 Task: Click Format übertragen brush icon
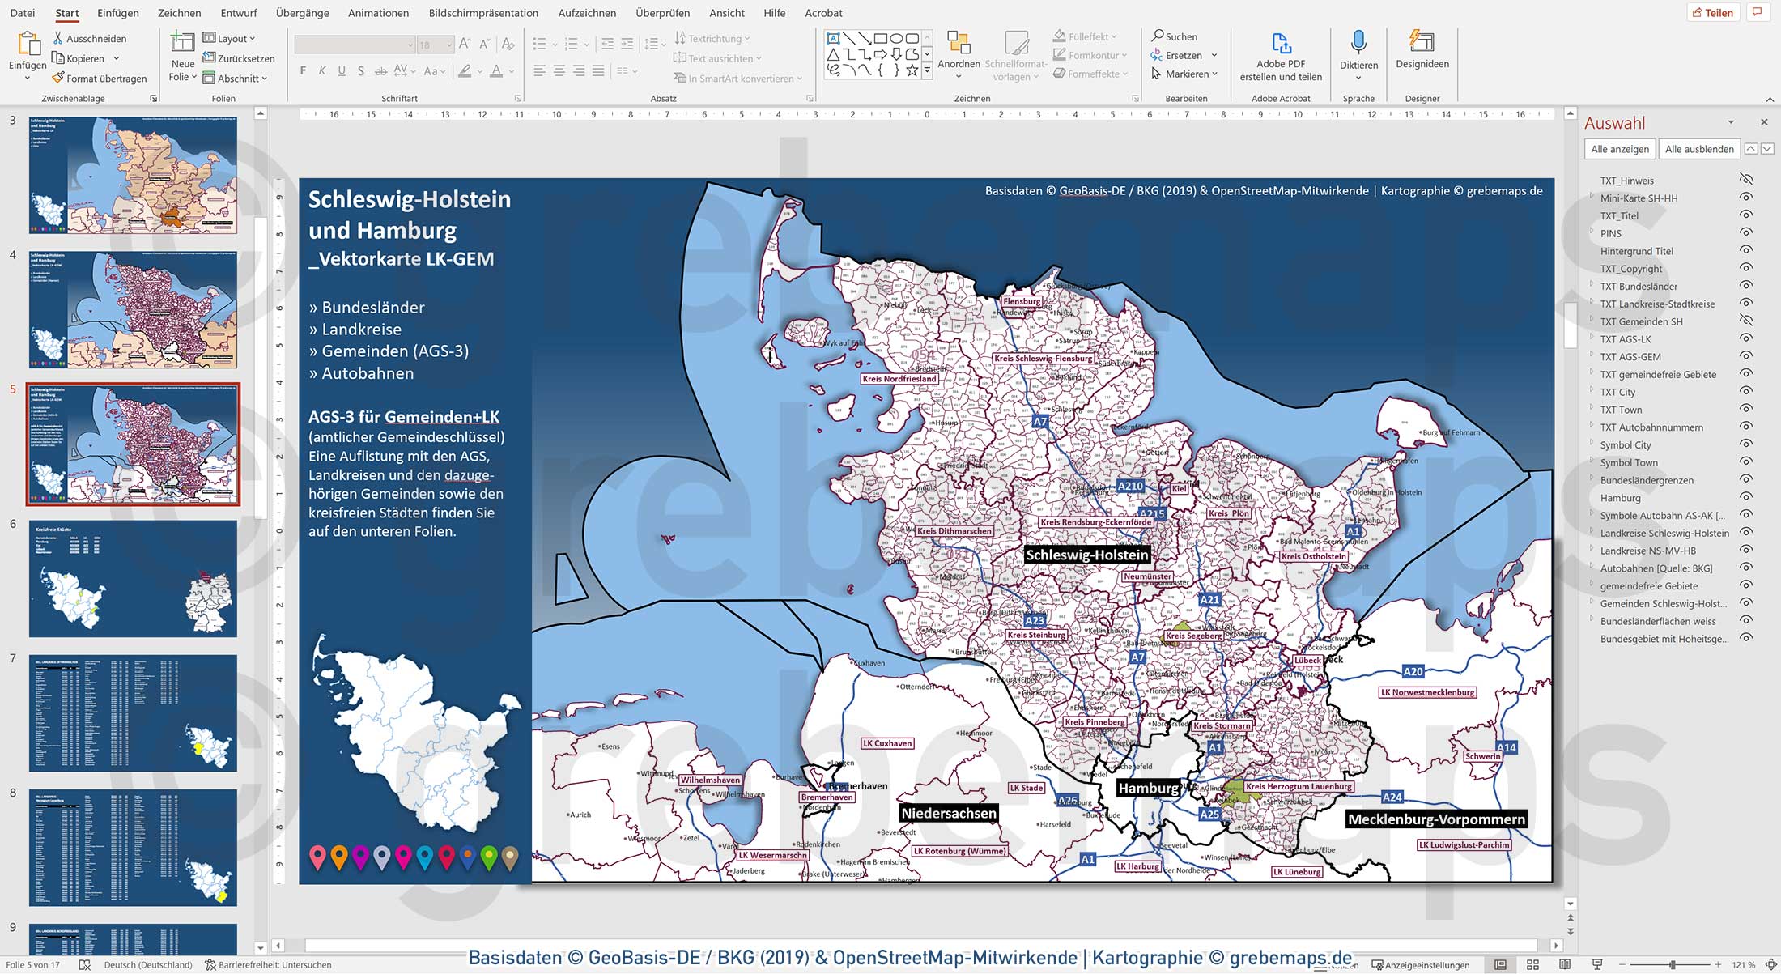point(58,78)
